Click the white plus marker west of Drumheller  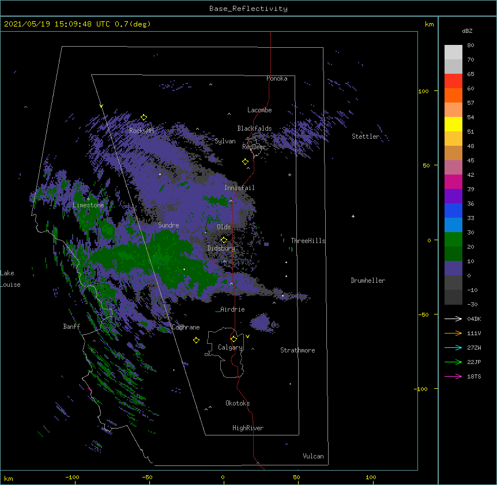click(353, 216)
